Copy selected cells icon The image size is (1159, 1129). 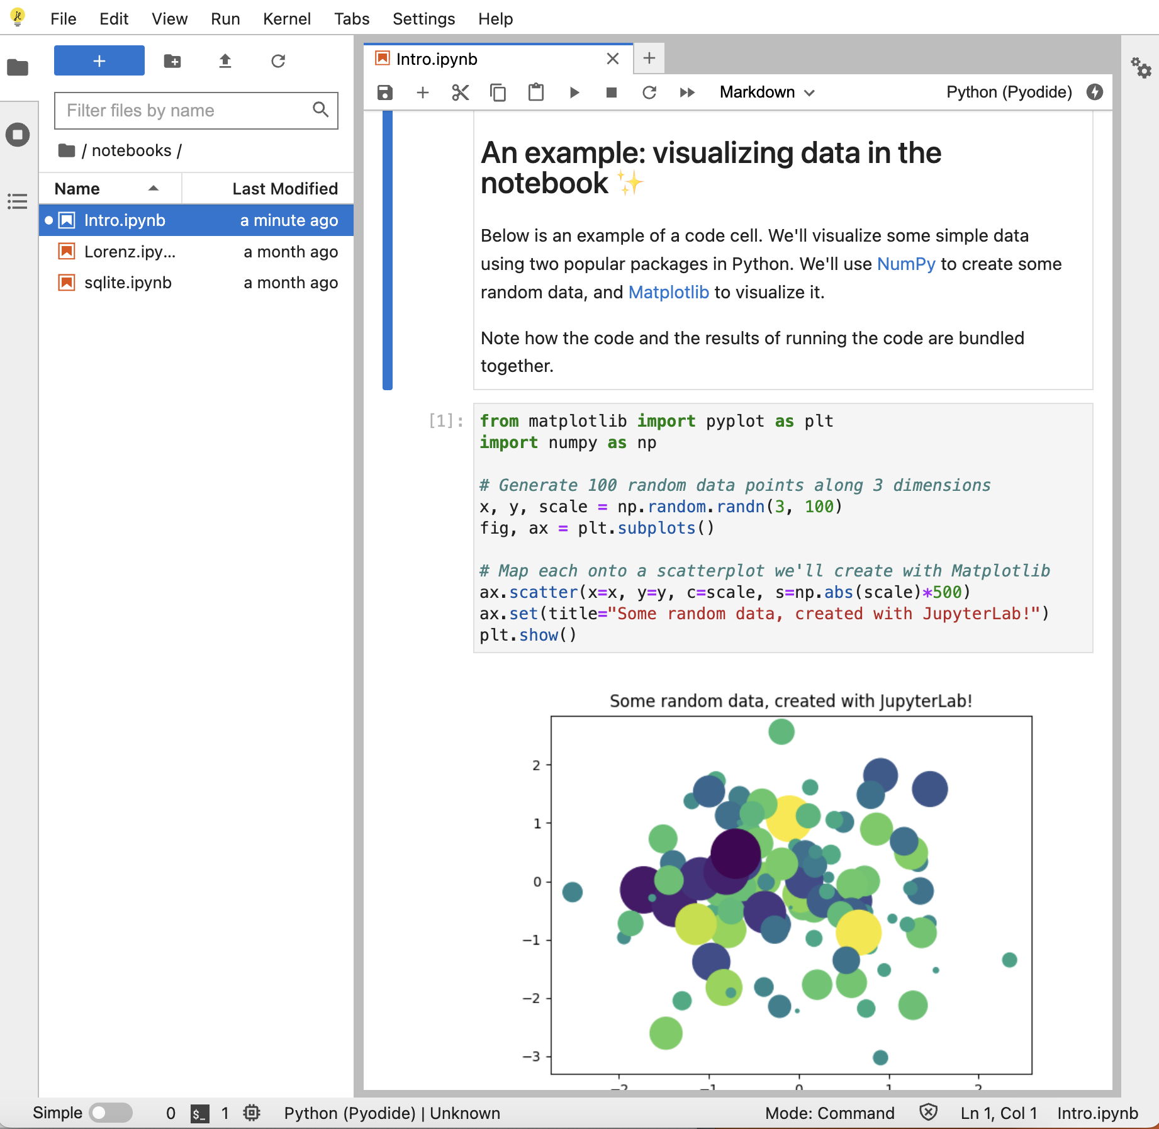point(498,93)
